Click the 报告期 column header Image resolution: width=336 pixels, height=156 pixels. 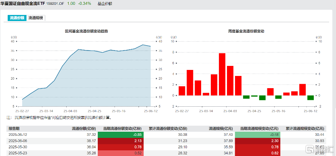[14, 129]
